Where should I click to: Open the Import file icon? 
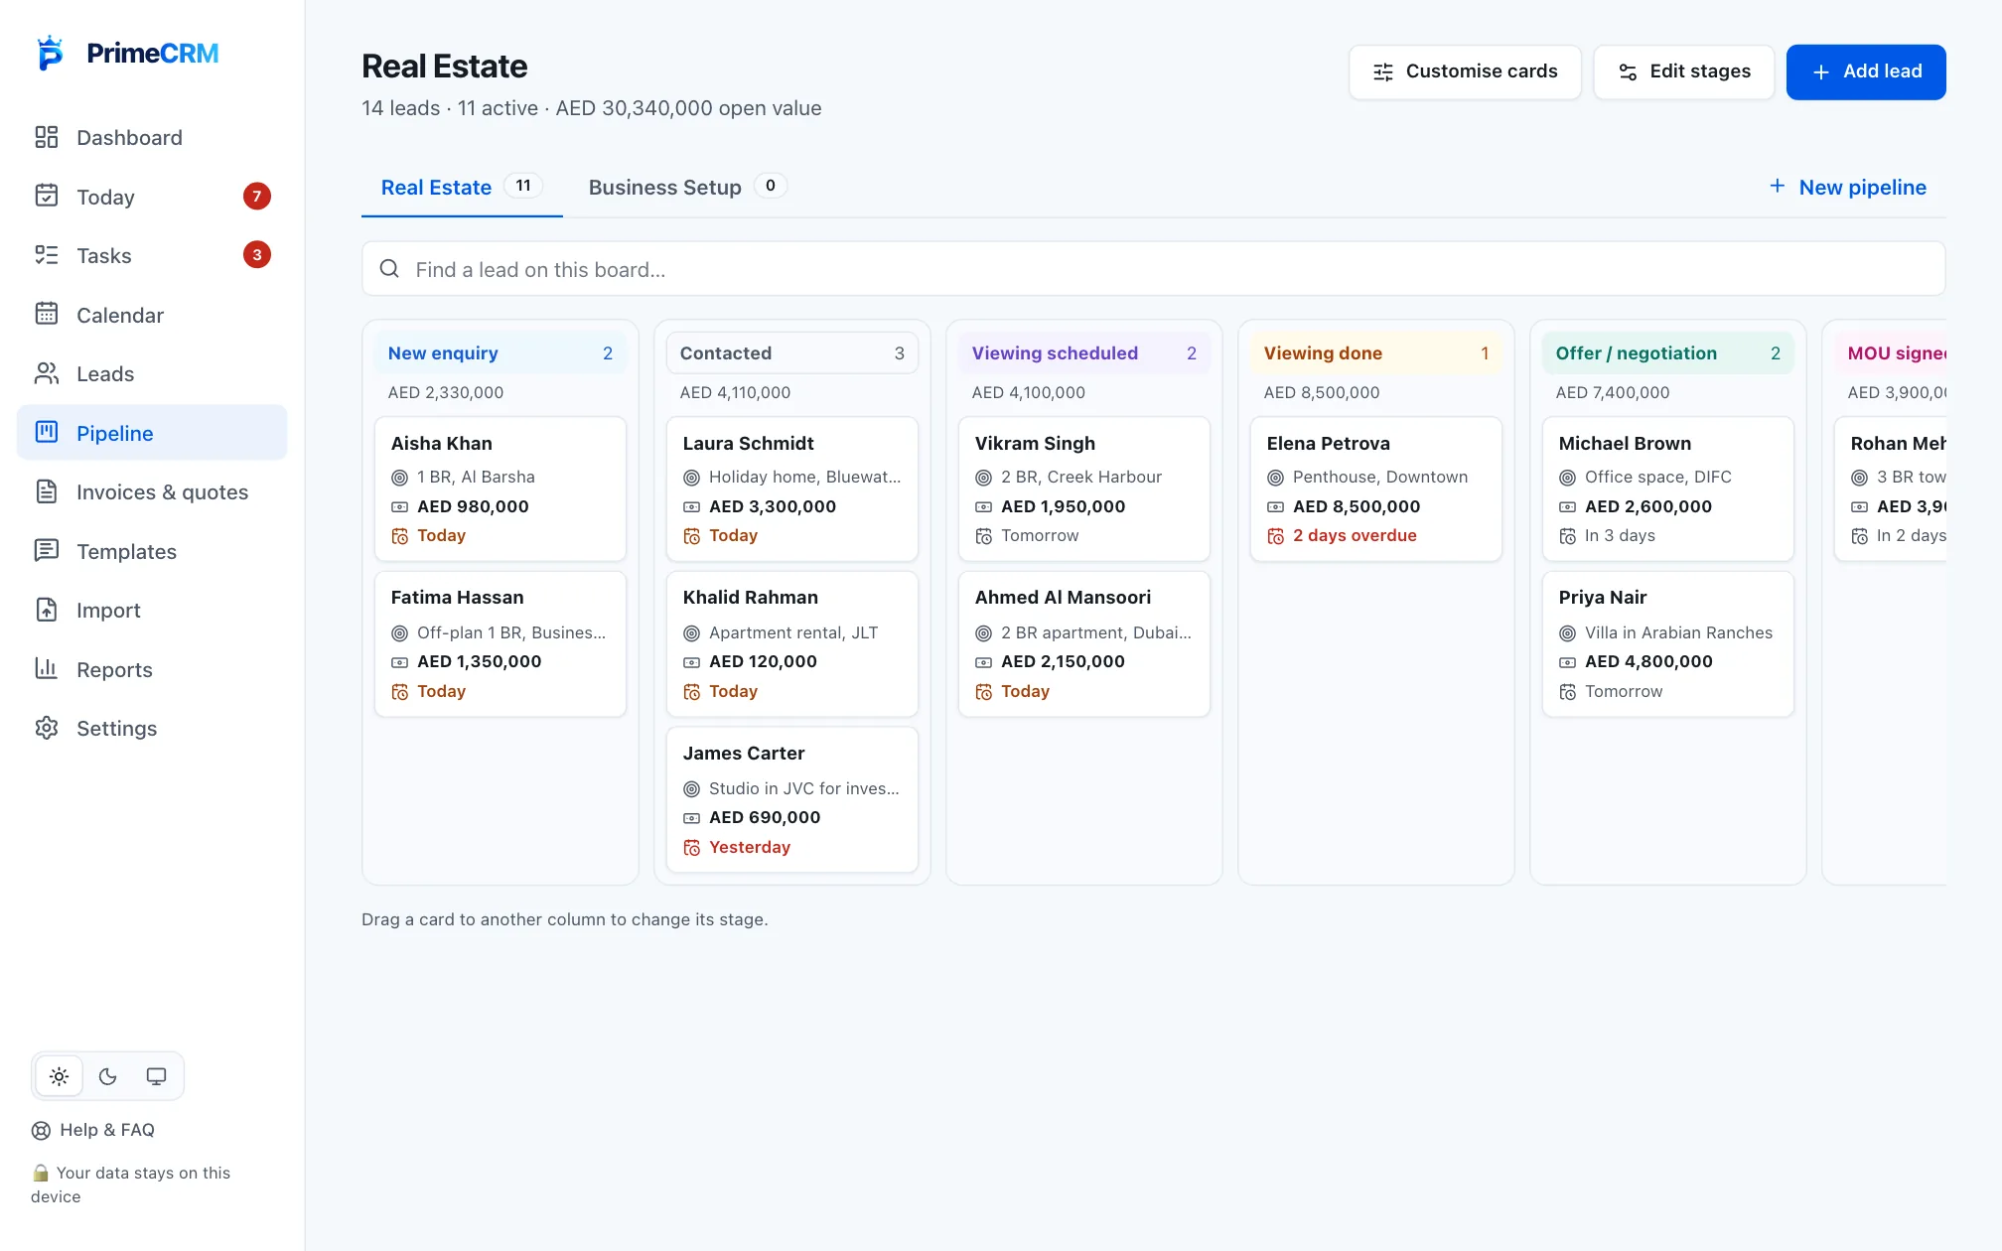47,610
